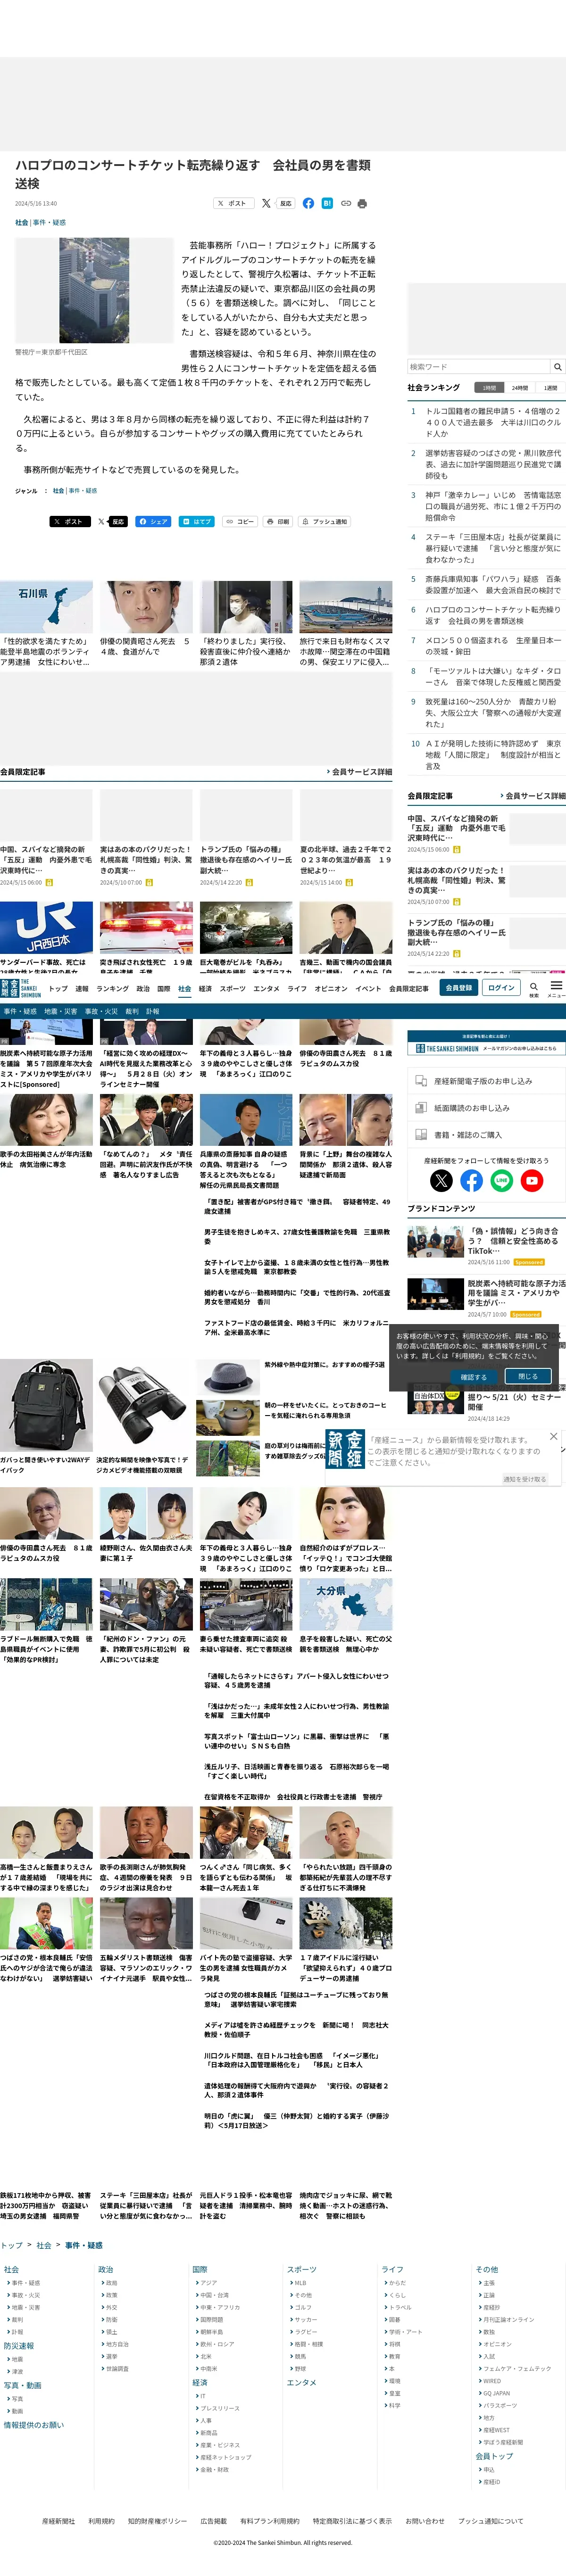Screen dimensions: 566x2576
Task: Open エンタメ in navigation bar
Action: tap(266, 989)
